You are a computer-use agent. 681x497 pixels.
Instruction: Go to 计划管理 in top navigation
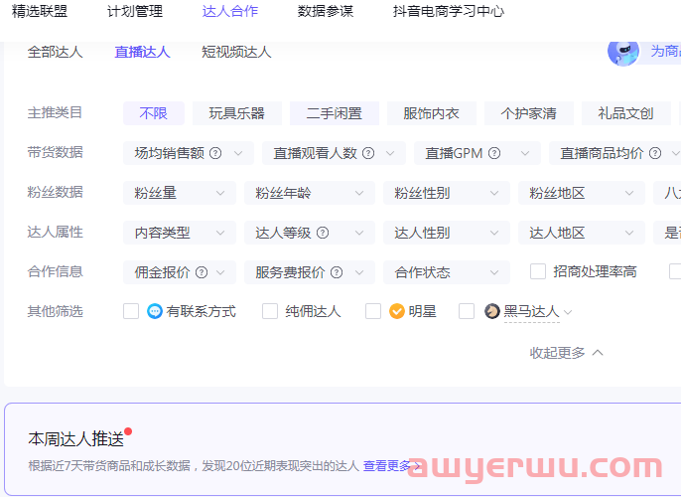(x=135, y=11)
